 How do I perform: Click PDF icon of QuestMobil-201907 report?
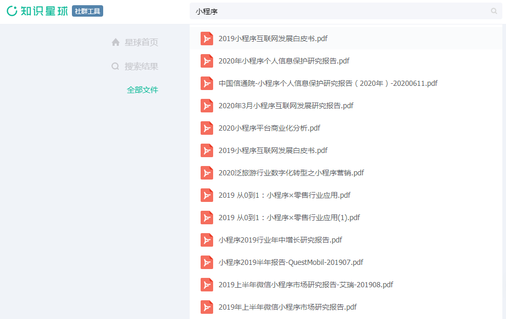tap(207, 263)
